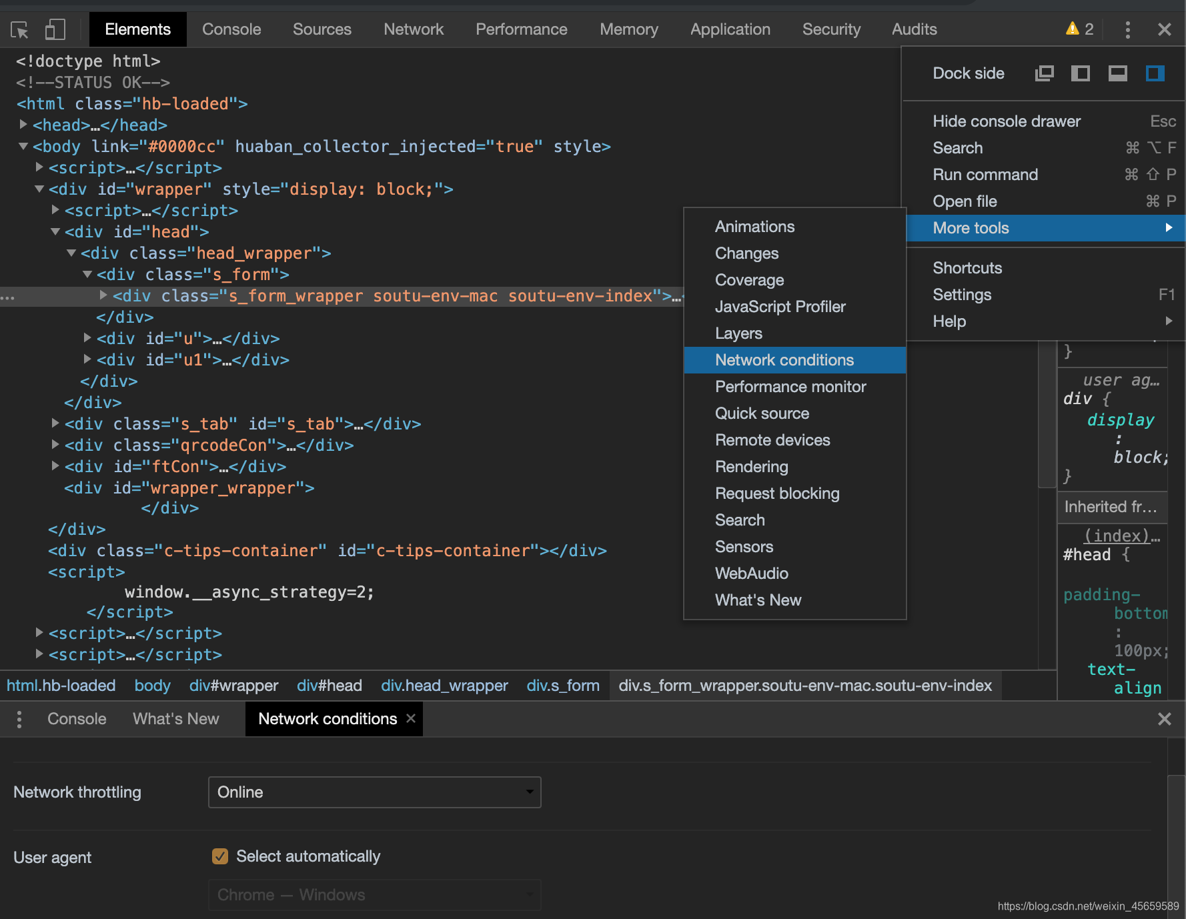Screen dimensions: 1186x919
Task: Expand the div id="u1" node
Action: pos(87,359)
